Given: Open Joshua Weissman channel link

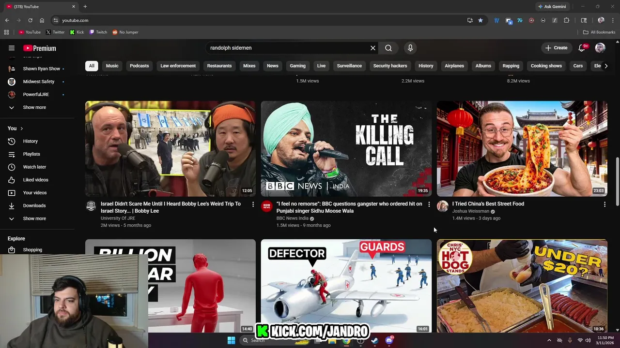Looking at the screenshot, I should pos(471,211).
